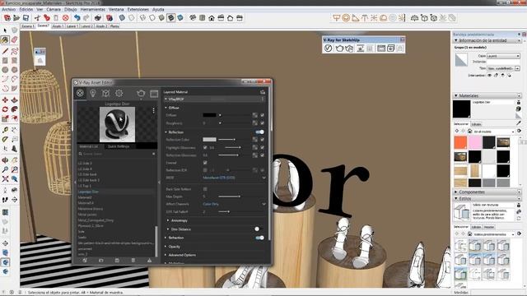This screenshot has height=296, width=527.
Task: Click the material preview sphere thumbnail
Action: point(117,124)
